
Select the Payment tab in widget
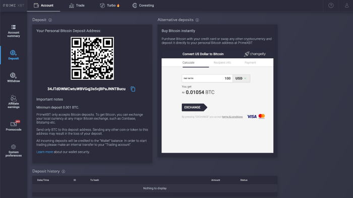point(250,62)
